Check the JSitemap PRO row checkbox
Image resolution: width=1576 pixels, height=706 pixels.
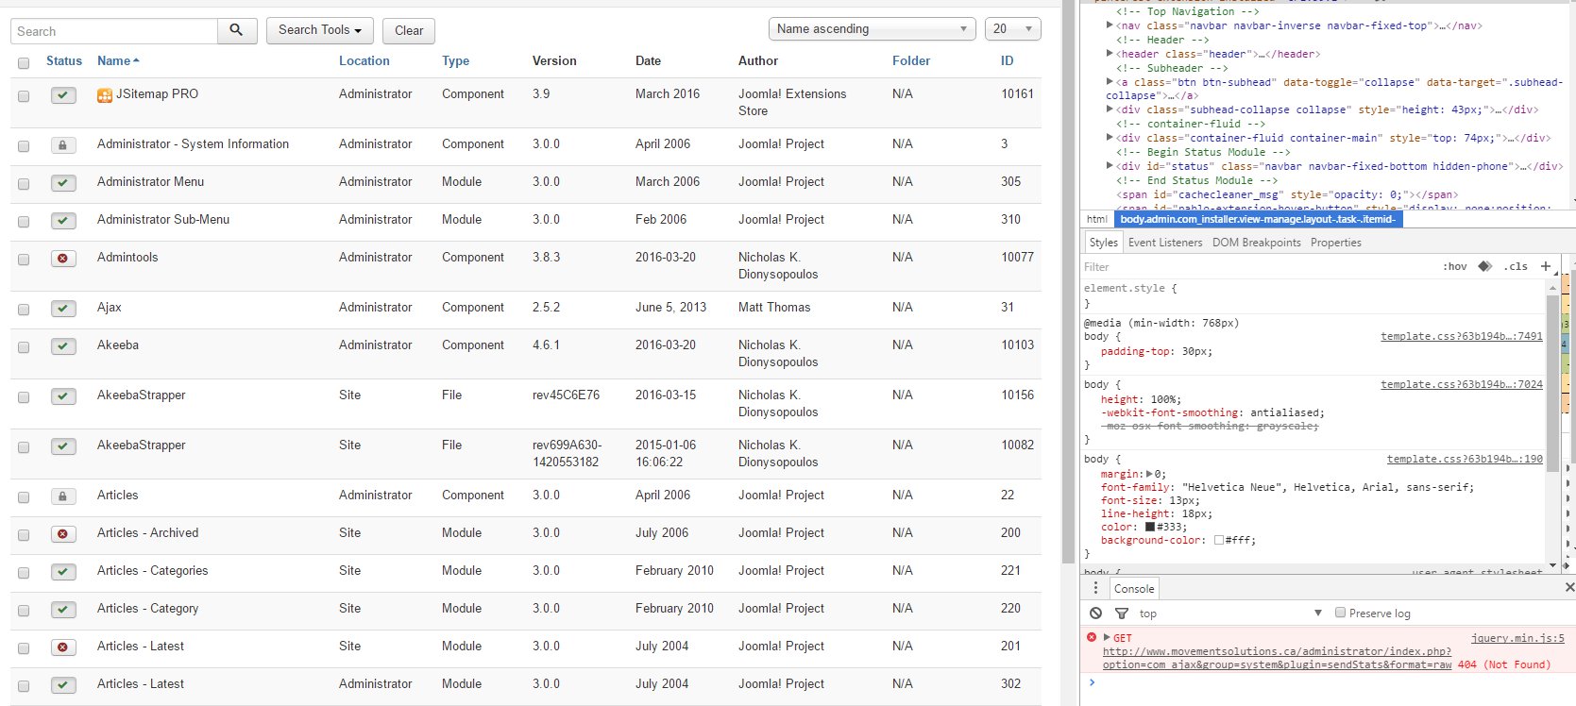24,96
